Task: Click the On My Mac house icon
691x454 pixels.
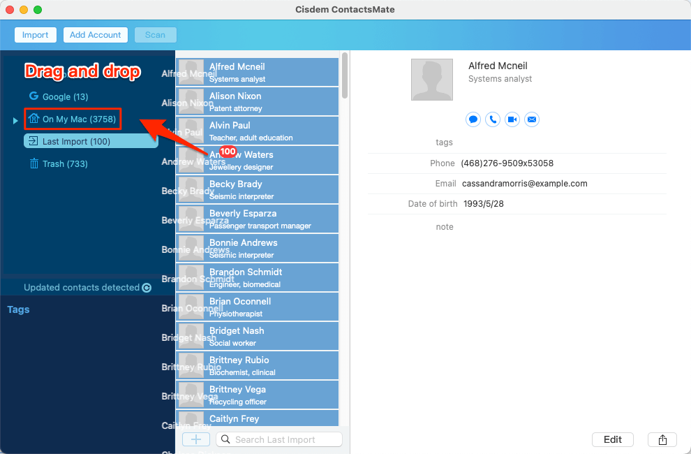Action: 34,118
